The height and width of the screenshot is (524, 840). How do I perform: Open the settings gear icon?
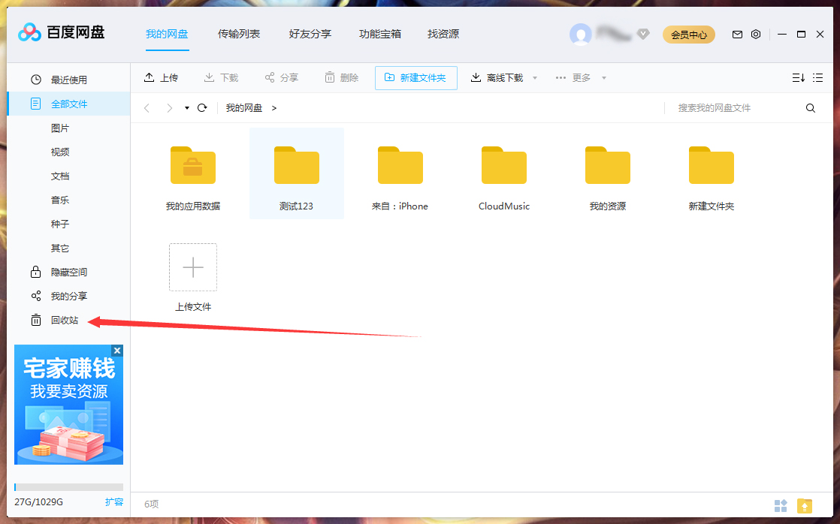(756, 34)
